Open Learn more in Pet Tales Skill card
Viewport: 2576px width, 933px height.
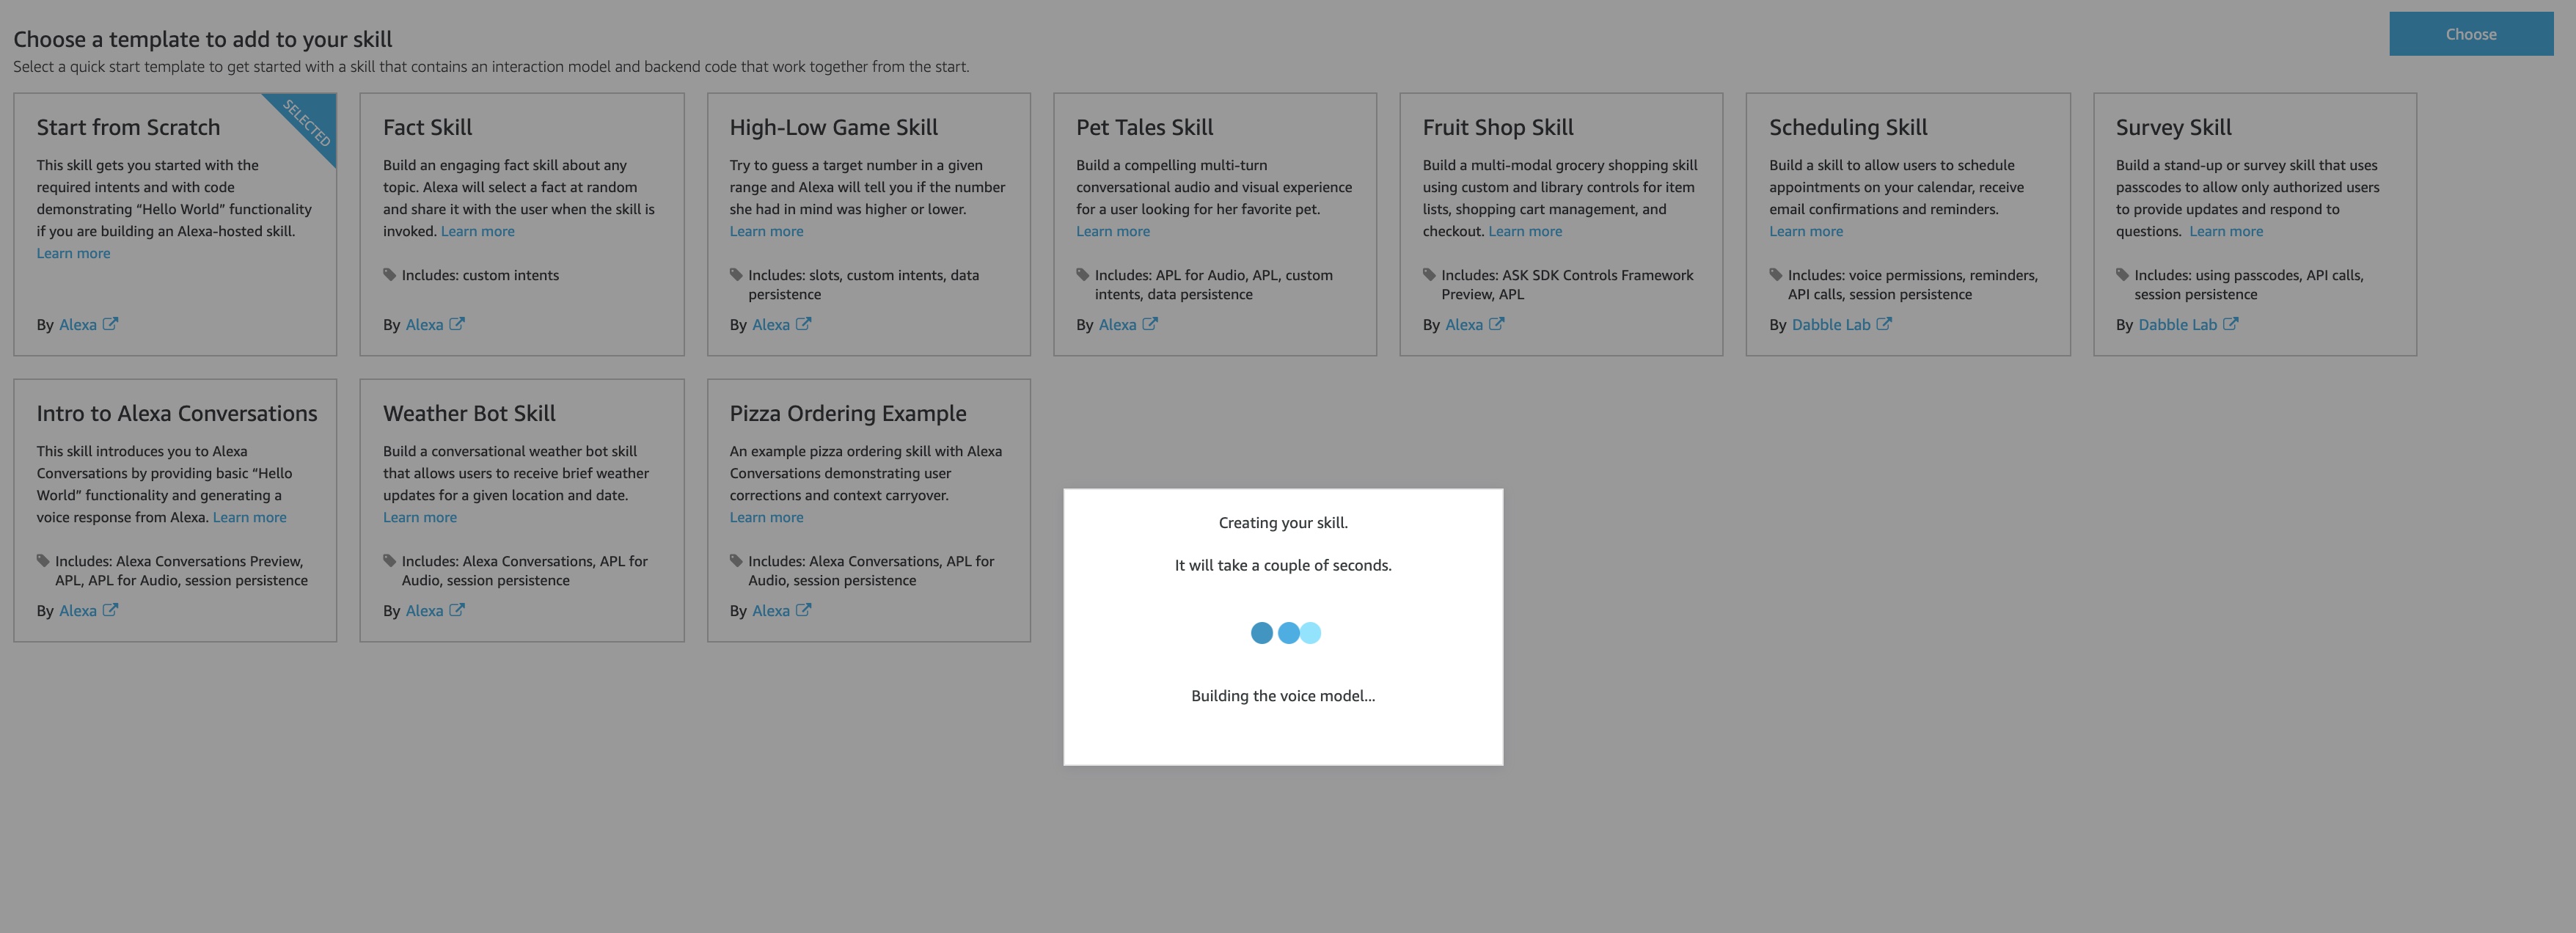(x=1112, y=232)
